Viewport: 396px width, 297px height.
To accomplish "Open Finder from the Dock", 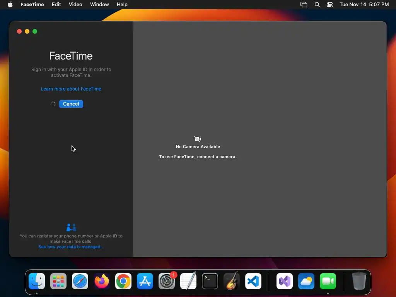I will 37,281.
